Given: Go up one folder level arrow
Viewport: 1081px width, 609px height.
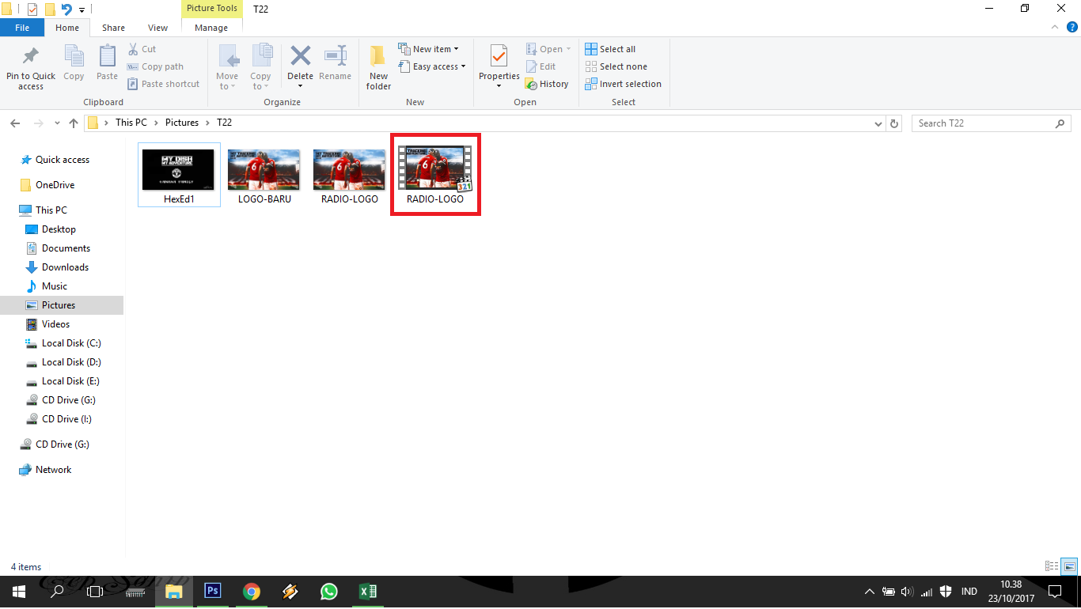Looking at the screenshot, I should tap(74, 123).
